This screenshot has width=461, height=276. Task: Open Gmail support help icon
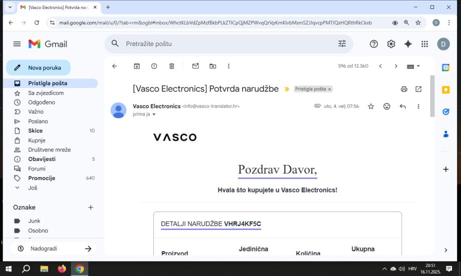374,44
